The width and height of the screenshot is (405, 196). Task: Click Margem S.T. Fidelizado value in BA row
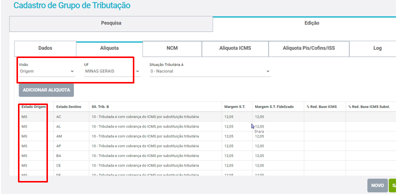click(259, 156)
